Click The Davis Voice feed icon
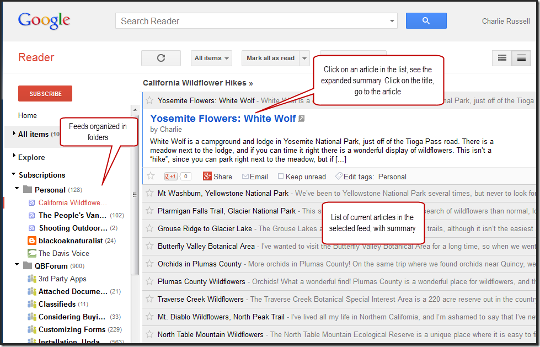Viewport: 540px width, 347px height. point(31,253)
